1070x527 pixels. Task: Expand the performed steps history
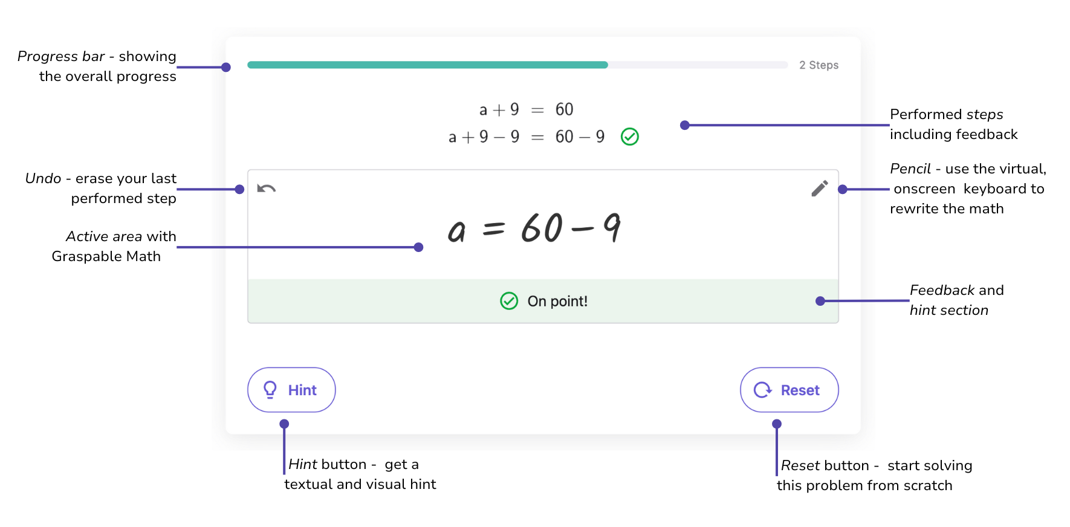pos(526,123)
